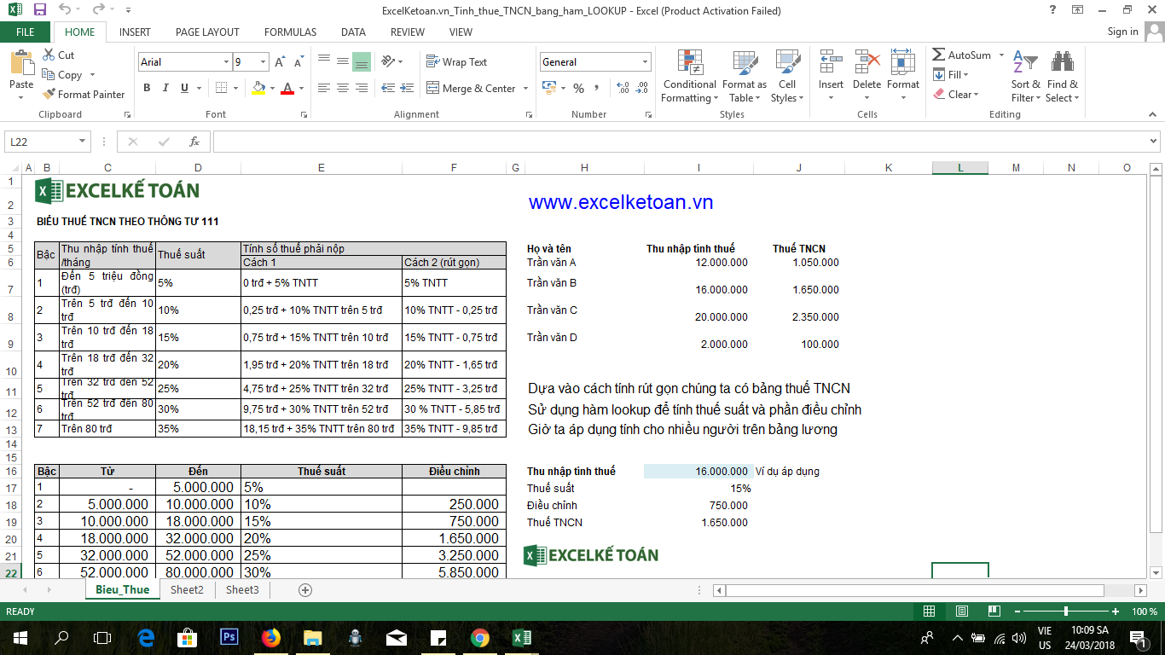1165x655 pixels.
Task: Click the insert function fx button
Action: (x=194, y=142)
